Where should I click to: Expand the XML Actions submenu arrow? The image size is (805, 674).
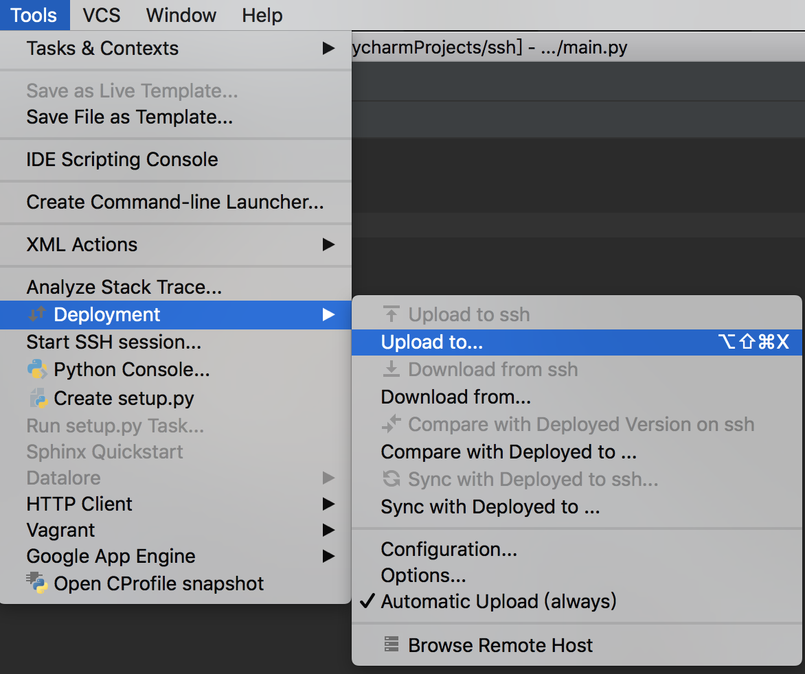(x=328, y=244)
